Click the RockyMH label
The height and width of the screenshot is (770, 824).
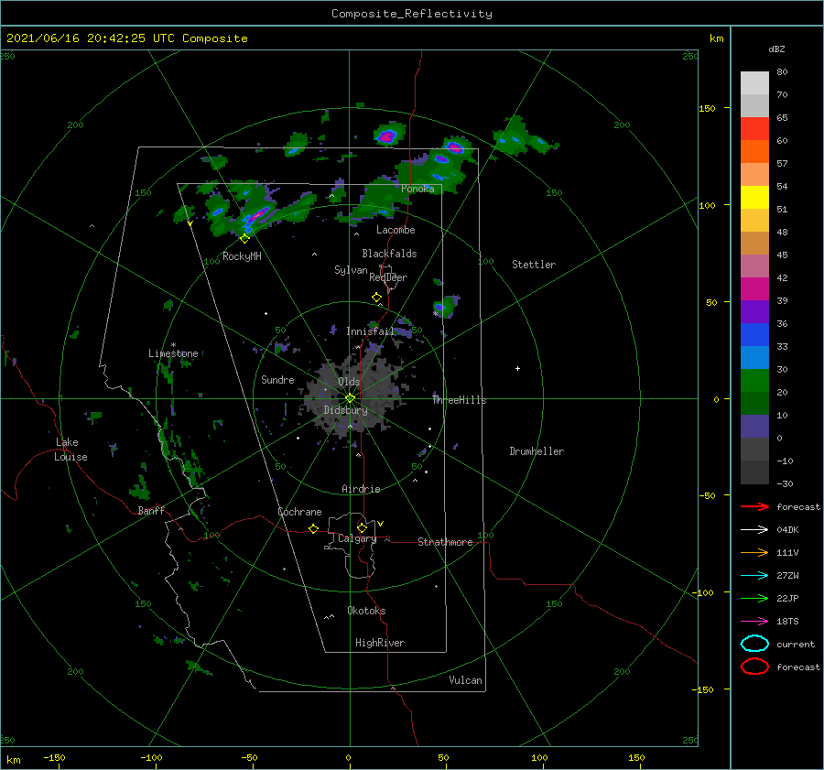(242, 256)
